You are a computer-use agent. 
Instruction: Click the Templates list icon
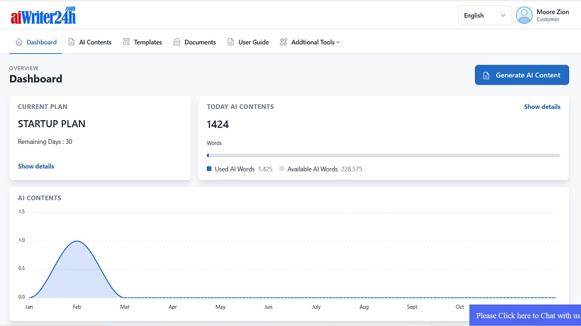pyautogui.click(x=126, y=42)
